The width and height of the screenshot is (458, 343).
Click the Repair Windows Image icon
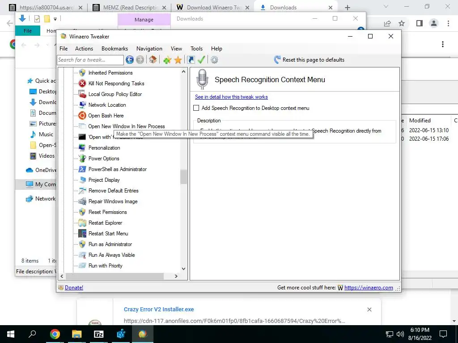click(x=82, y=201)
